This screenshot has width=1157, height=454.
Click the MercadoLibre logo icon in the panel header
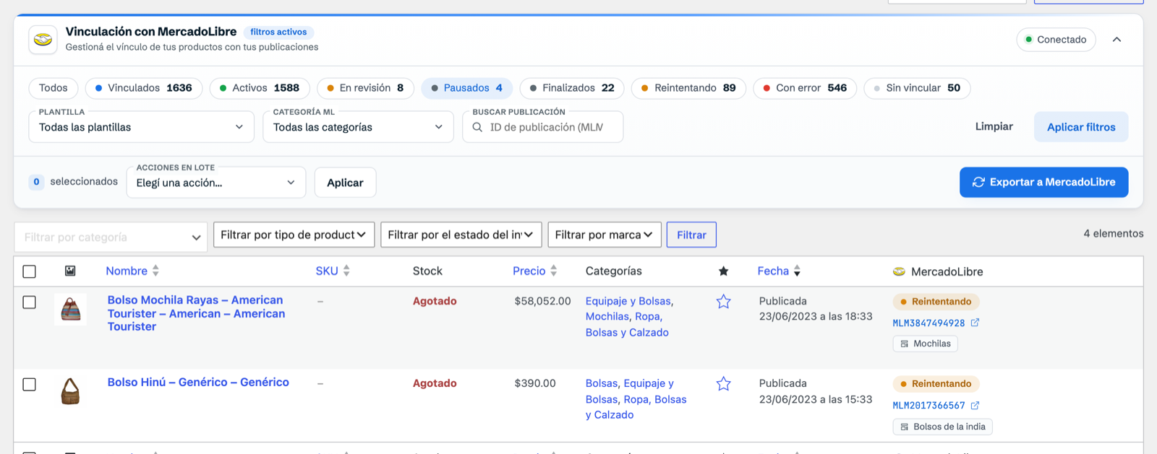coord(43,40)
